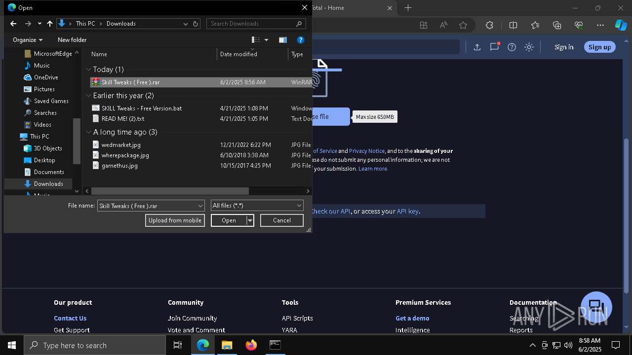This screenshot has width=632, height=355.
Task: Select Skill Tweaks ( Free ).rar file
Action: pyautogui.click(x=201, y=82)
